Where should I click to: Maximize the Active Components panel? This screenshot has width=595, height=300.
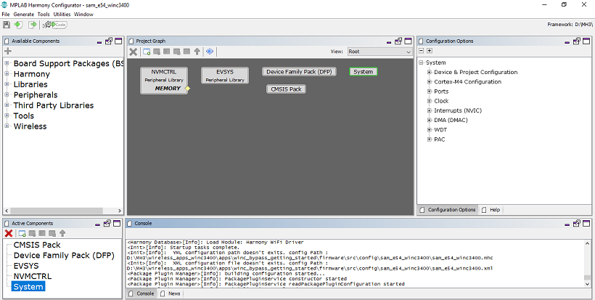[x=118, y=223]
